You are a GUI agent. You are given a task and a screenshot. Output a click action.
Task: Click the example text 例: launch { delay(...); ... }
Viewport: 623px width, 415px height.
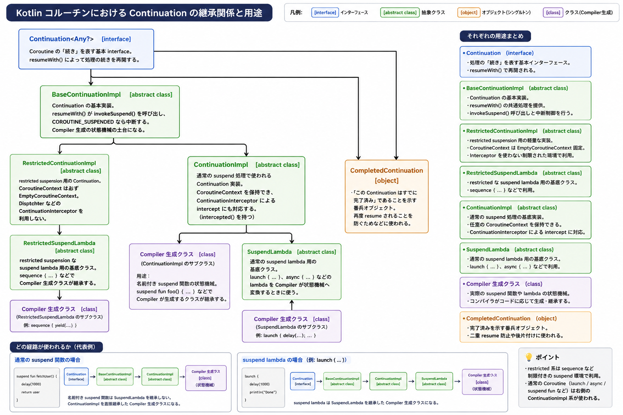pos(286,336)
